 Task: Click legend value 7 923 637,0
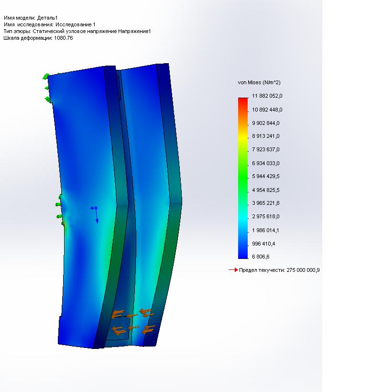tap(266, 149)
